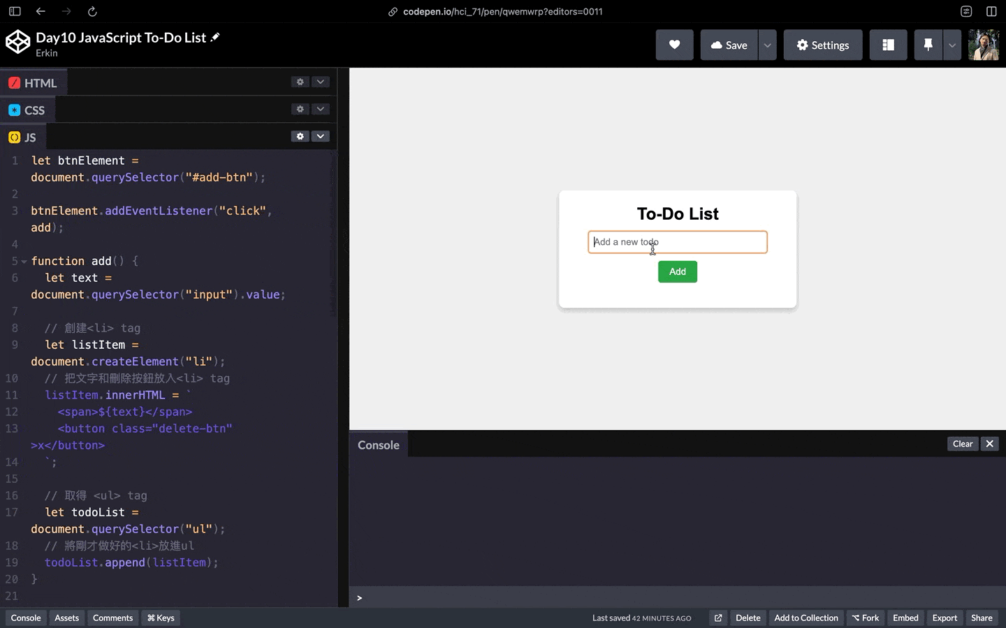The height and width of the screenshot is (628, 1006).
Task: Open HTML editor settings gear
Action: (300, 82)
